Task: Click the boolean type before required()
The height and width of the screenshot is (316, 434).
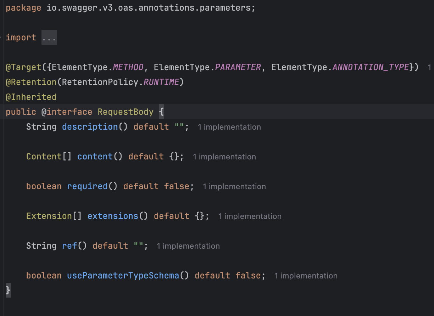Action: (x=44, y=186)
